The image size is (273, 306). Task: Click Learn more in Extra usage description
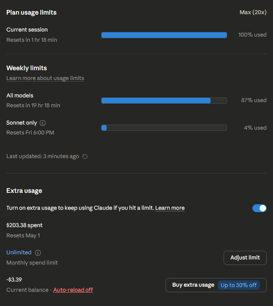[x=170, y=208]
